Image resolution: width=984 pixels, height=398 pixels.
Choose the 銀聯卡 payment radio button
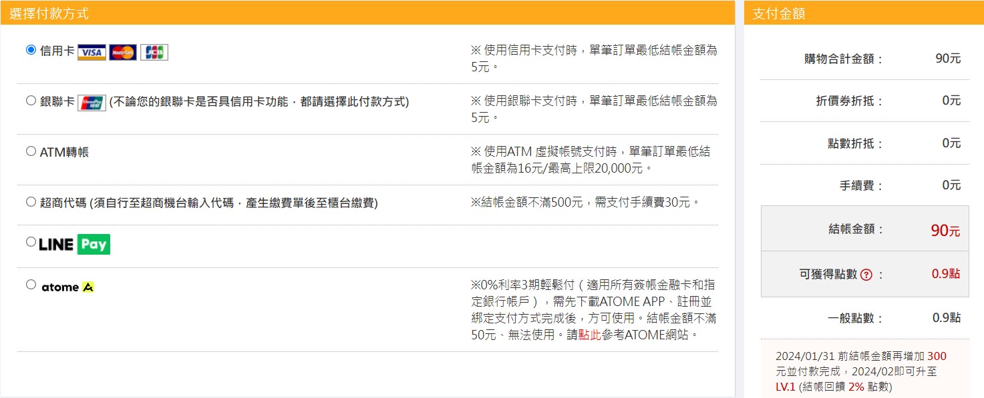(x=31, y=101)
